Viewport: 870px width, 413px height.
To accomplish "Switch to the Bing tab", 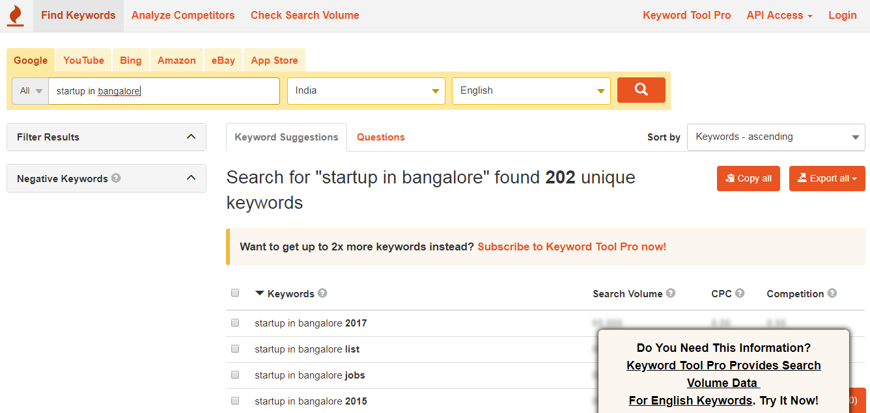I will 131,60.
